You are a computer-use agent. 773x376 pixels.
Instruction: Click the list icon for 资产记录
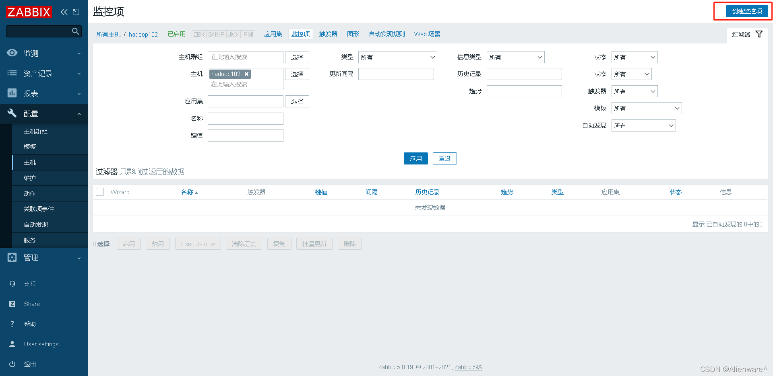(x=12, y=73)
